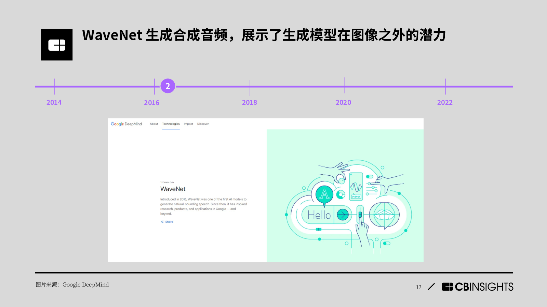
Task: Click the vertical slider under the finger
Action: point(360,215)
